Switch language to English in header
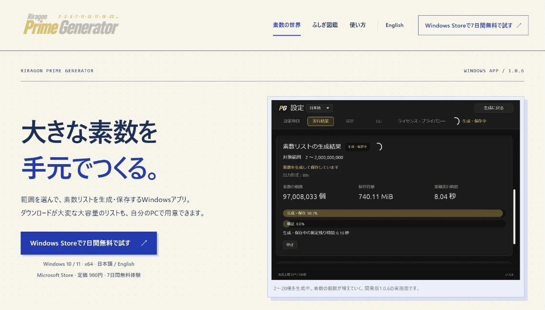This screenshot has width=545, height=310. (395, 25)
